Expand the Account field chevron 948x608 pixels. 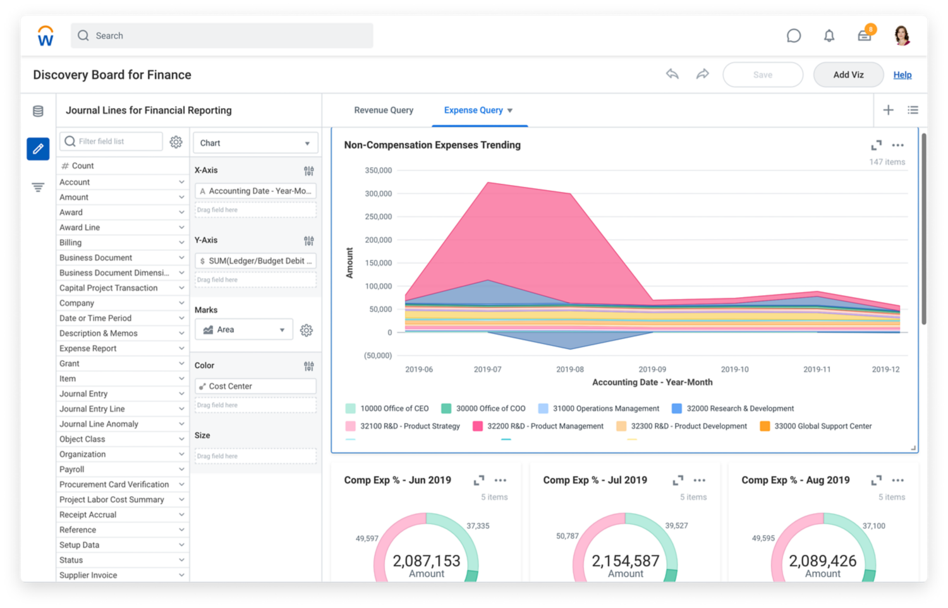[x=182, y=181]
